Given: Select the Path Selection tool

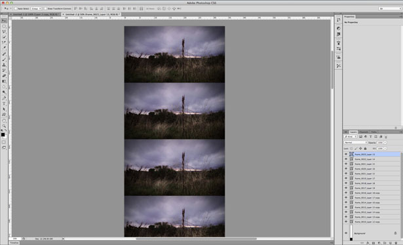Looking at the screenshot, I should click(4, 109).
